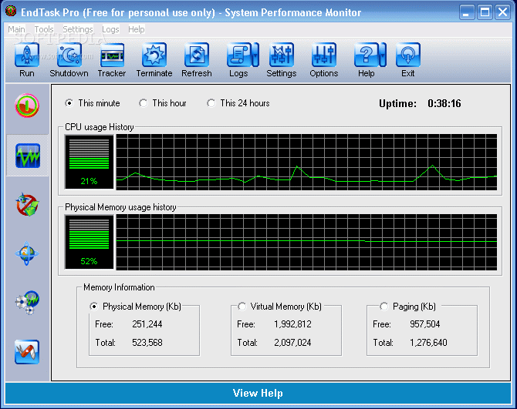
Task: Click the Run rocket icon
Action: (27, 55)
